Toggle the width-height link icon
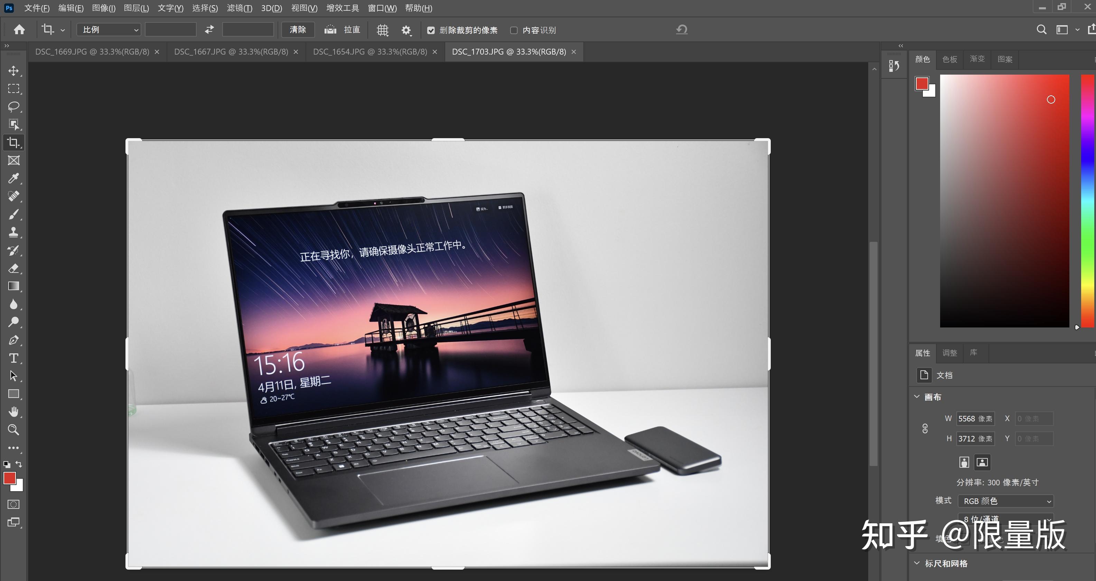Screen dimensions: 1096x581 [x=925, y=428]
